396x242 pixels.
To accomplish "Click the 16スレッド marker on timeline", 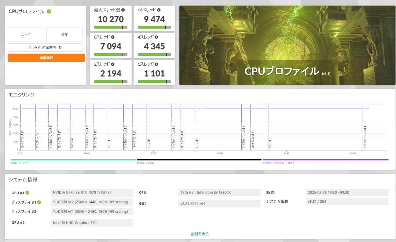I will click(x=72, y=143).
